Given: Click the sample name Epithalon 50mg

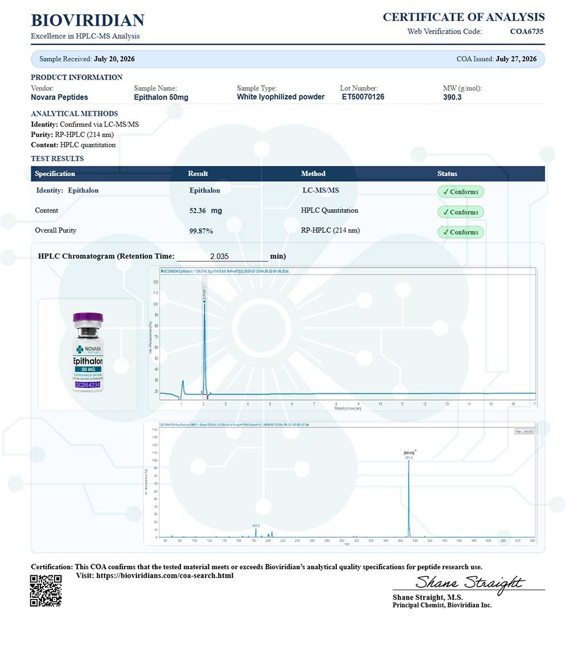Looking at the screenshot, I should click(161, 97).
